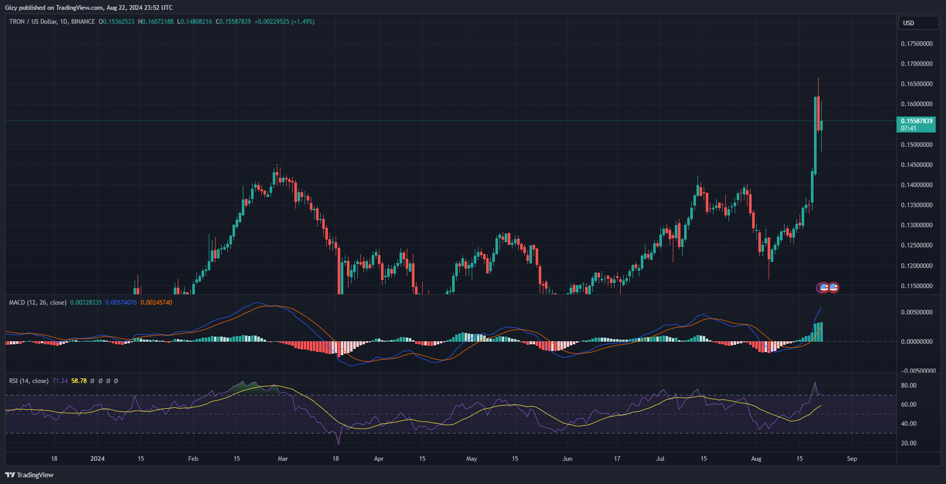The height and width of the screenshot is (484, 946).
Task: Click the Mar label on the time axis
Action: (x=283, y=459)
